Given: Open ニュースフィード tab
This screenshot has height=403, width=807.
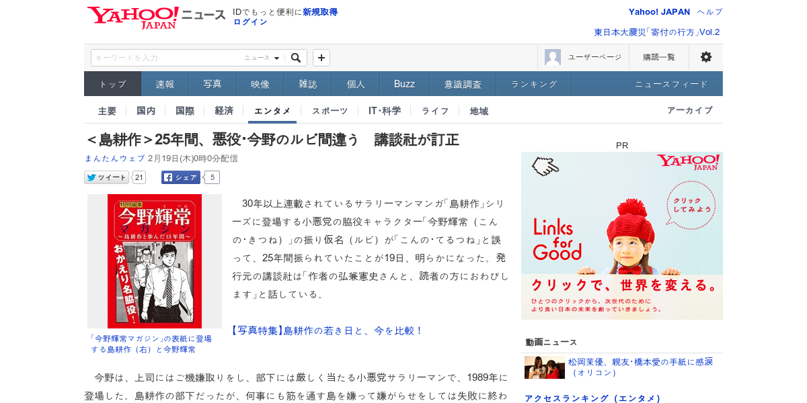Looking at the screenshot, I should [671, 84].
